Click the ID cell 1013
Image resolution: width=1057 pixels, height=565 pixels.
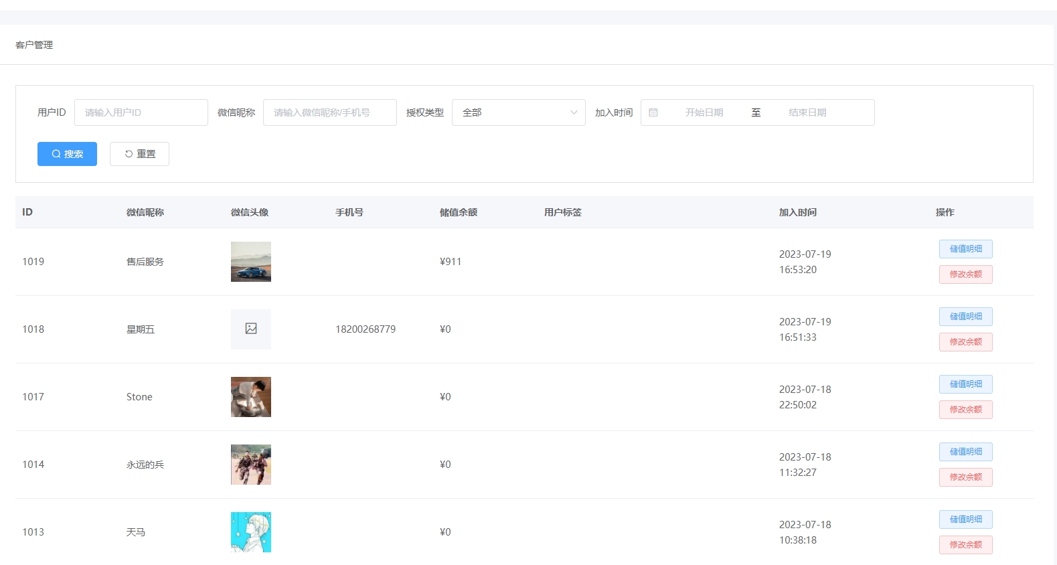coord(33,532)
